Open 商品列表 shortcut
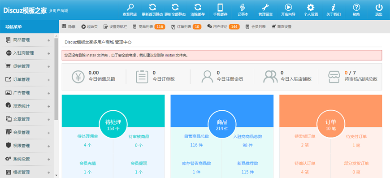Image resolution: width=390 pixels, height=178 pixels. 146,26
